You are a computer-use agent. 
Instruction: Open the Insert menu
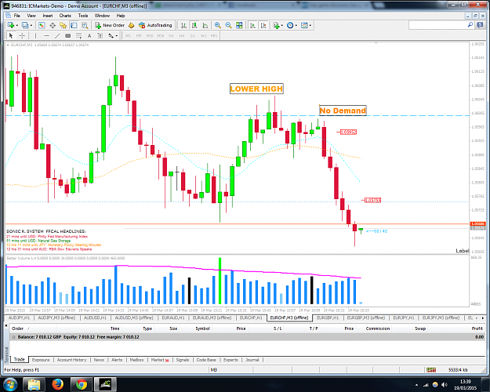point(48,16)
